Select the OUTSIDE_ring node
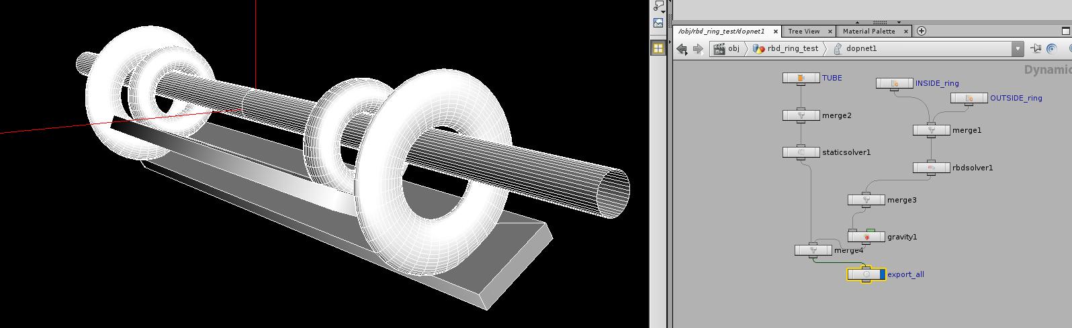This screenshot has width=1072, height=328. point(969,99)
